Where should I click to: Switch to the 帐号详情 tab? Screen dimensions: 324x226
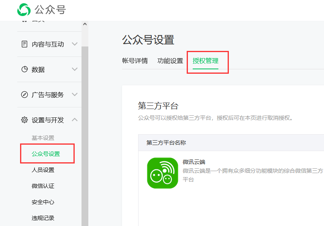[x=135, y=61]
